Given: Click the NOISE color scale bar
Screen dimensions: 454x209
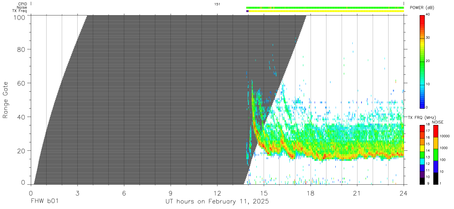Looking at the screenshot, I should tap(436, 154).
